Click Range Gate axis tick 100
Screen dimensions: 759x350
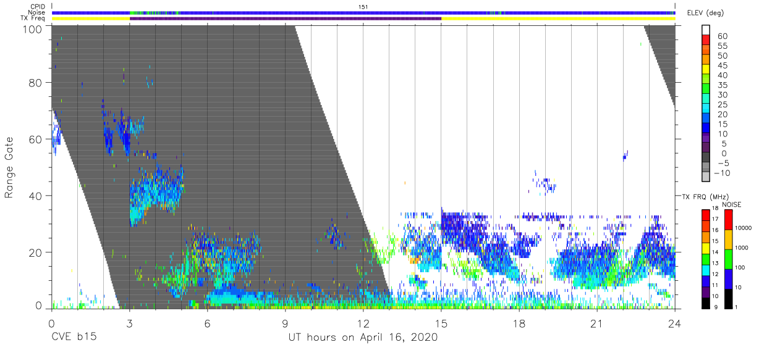(32, 29)
